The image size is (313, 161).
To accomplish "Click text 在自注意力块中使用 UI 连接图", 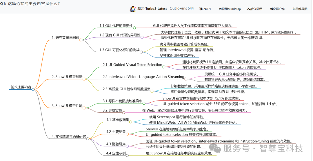I will (222, 67).
